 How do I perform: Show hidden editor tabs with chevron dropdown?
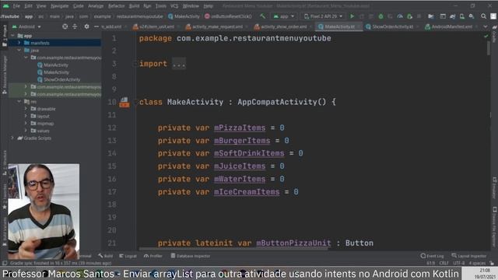(486, 26)
